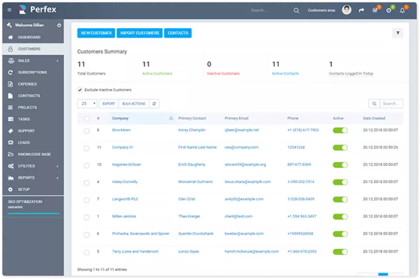Click the Export button

[109, 104]
